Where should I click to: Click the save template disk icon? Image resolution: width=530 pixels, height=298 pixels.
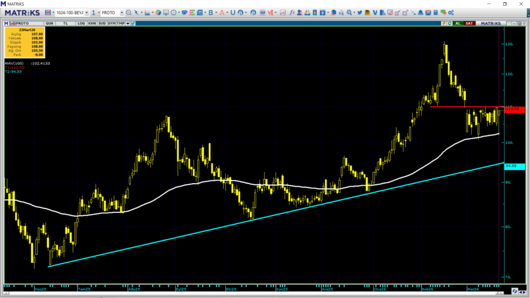(x=48, y=12)
